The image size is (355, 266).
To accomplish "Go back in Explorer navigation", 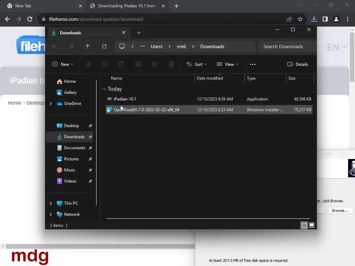I will (54, 46).
